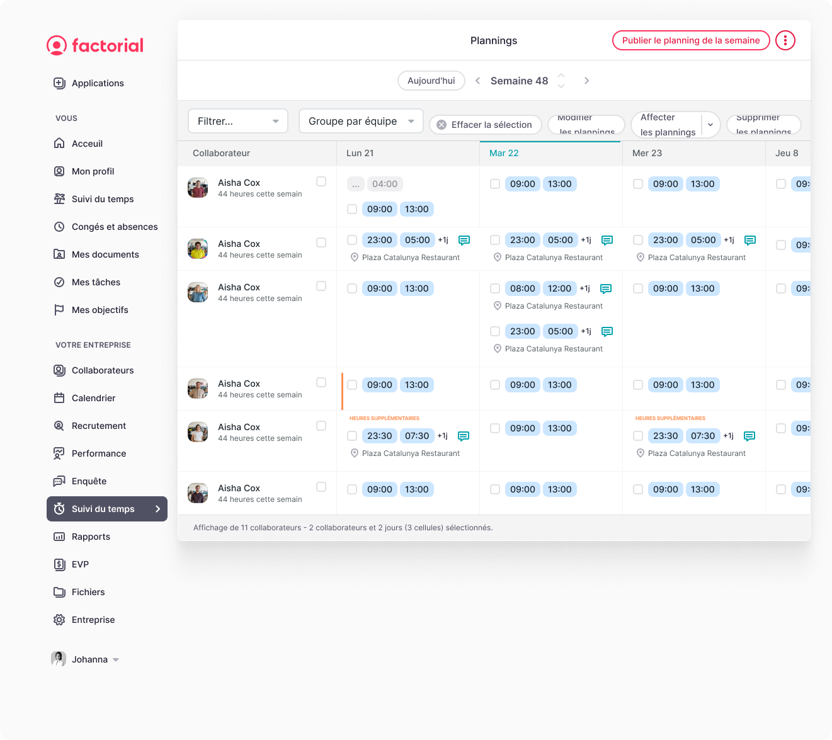
Task: Check Mer 23 23:00 shift in second row
Action: point(638,240)
